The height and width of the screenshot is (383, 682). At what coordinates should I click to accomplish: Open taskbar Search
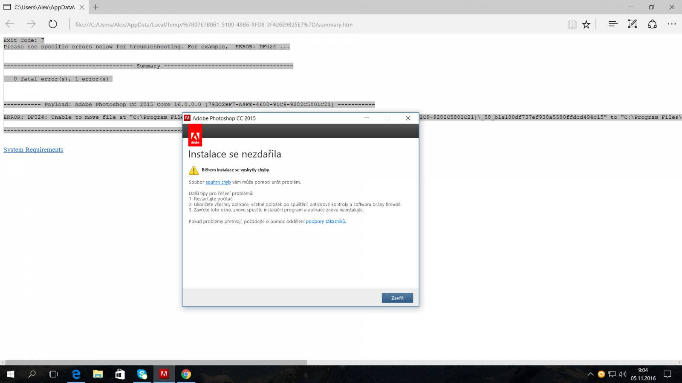point(32,374)
